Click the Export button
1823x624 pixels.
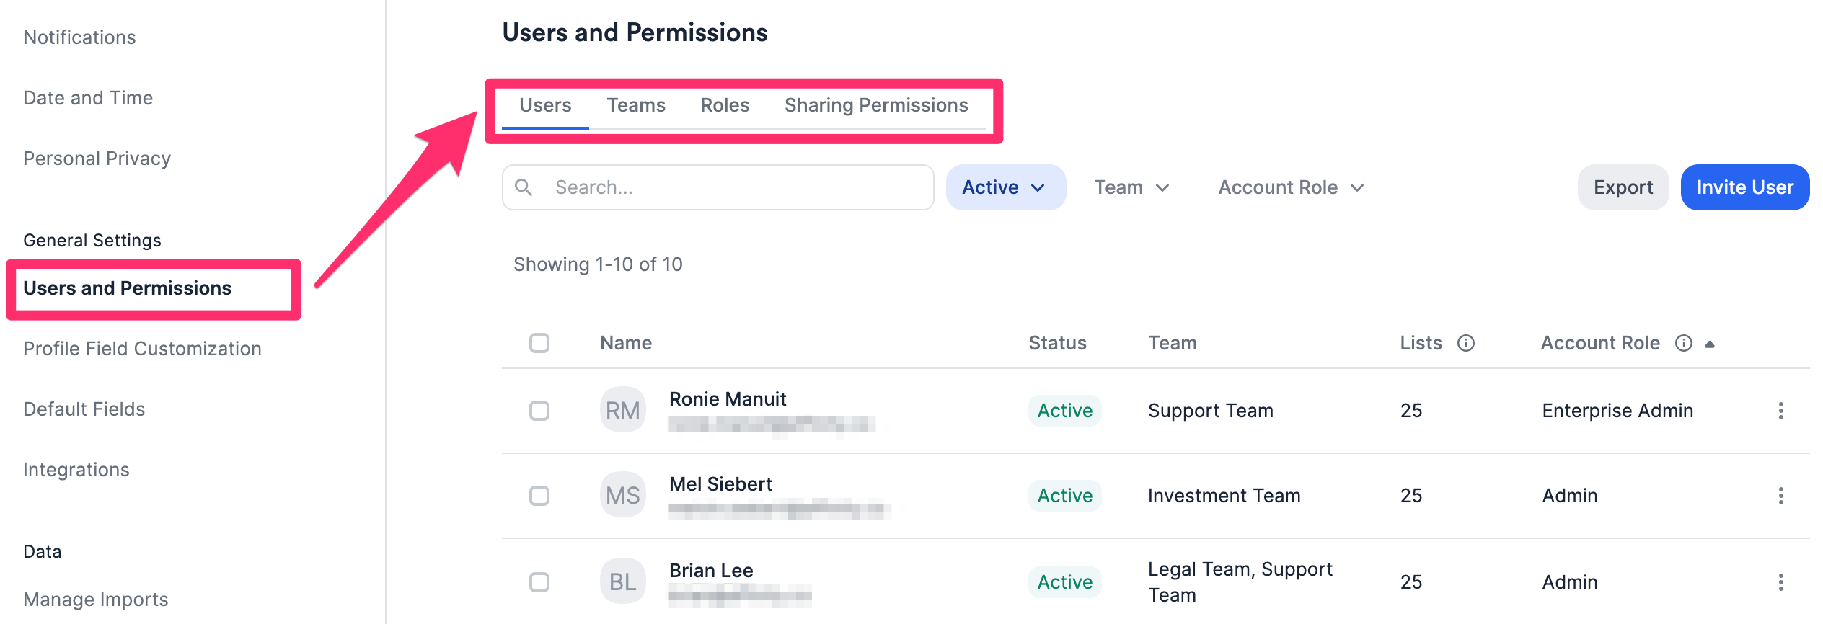1623,187
